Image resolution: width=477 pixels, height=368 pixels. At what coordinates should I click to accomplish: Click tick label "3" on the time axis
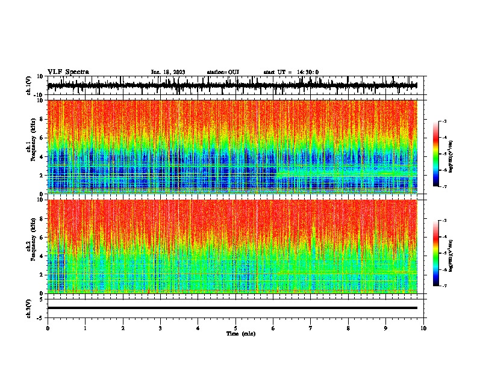tap(160, 328)
